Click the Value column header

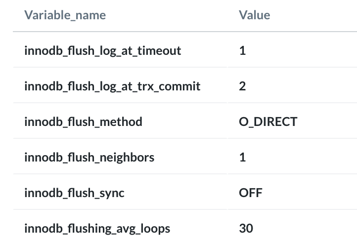(x=254, y=15)
